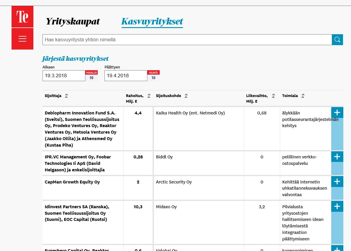Switch to the Kasvuyritykset tab
Image resolution: width=351 pixels, height=251 pixels.
coord(152,22)
